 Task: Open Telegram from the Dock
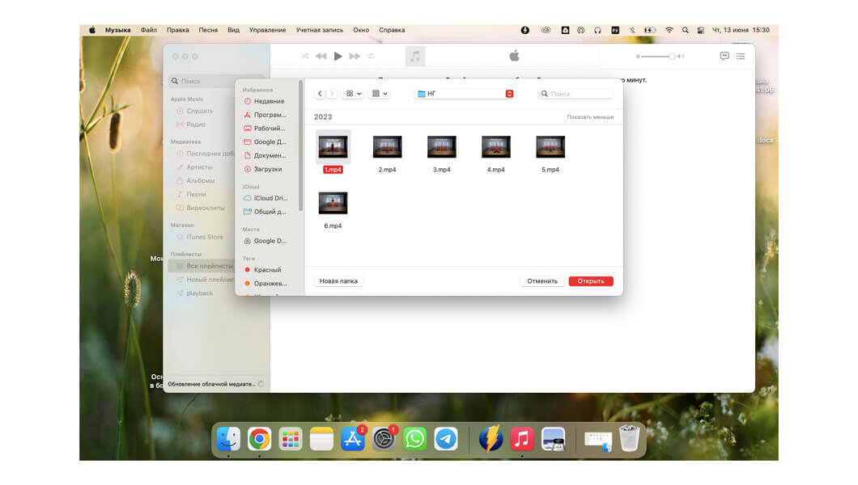[446, 439]
